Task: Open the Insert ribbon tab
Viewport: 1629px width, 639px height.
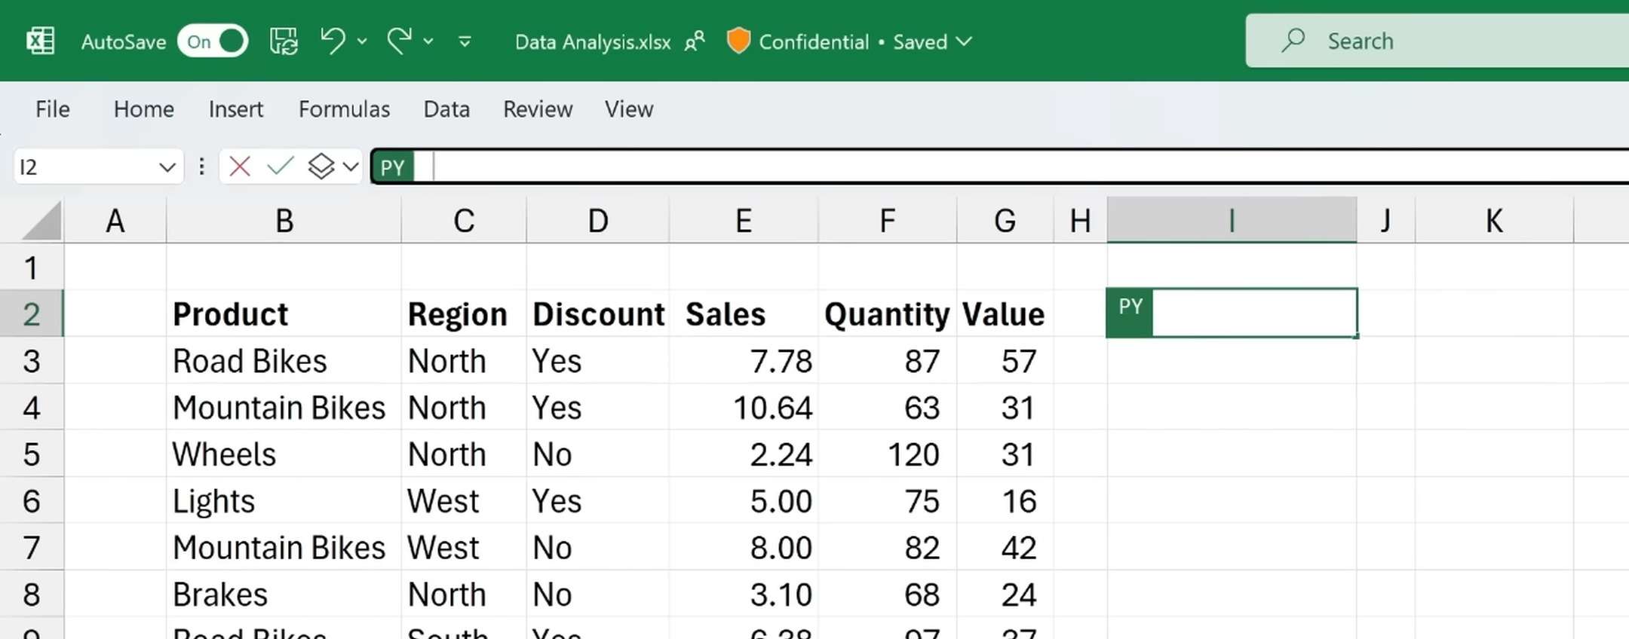Action: pyautogui.click(x=235, y=109)
